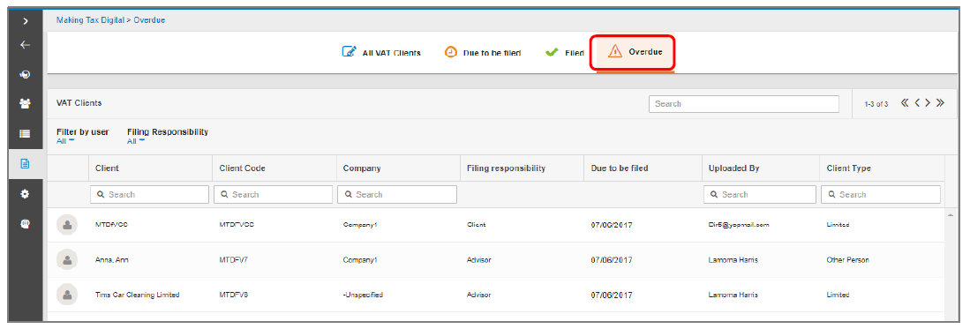Switch to the Due to be filed tab
This screenshot has height=329, width=970.
coord(483,53)
